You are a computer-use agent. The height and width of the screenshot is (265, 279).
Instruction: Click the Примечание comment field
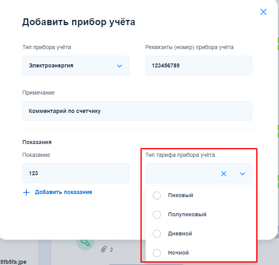(x=137, y=111)
